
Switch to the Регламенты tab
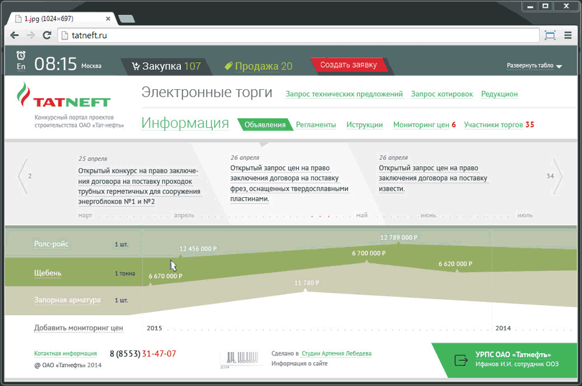[x=316, y=125]
